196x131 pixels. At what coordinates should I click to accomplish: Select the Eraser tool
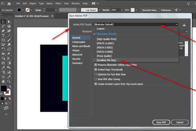[x=9, y=45]
